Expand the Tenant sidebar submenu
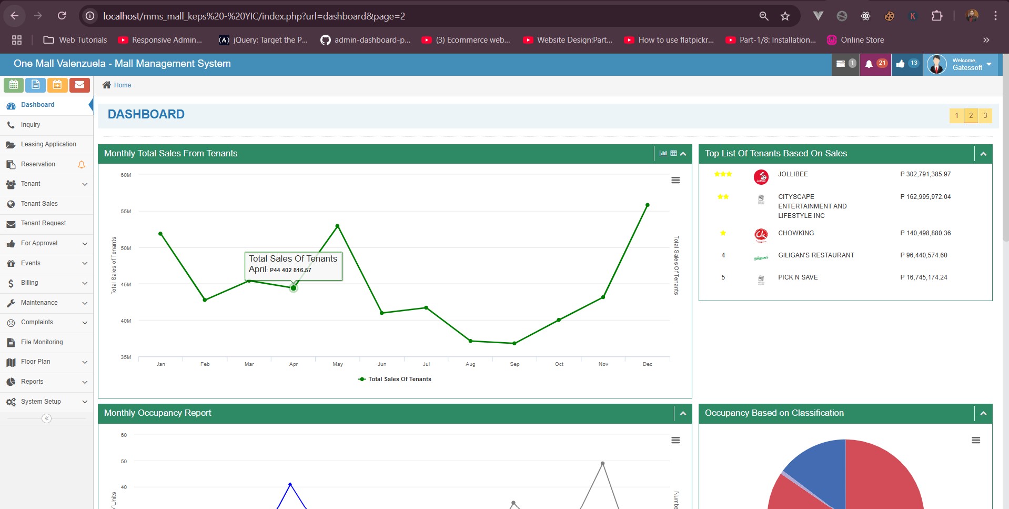 (x=85, y=184)
